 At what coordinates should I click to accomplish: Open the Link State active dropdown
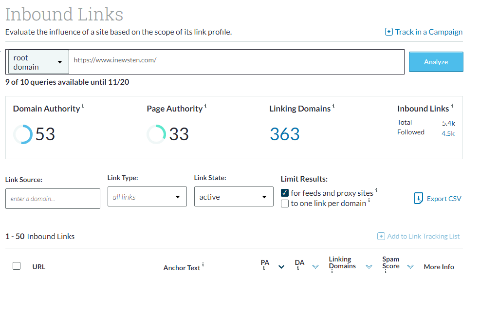tap(234, 197)
